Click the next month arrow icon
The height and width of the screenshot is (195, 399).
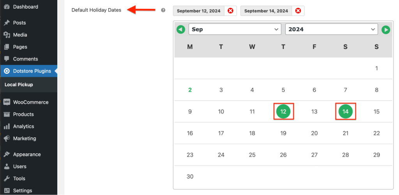coord(385,30)
